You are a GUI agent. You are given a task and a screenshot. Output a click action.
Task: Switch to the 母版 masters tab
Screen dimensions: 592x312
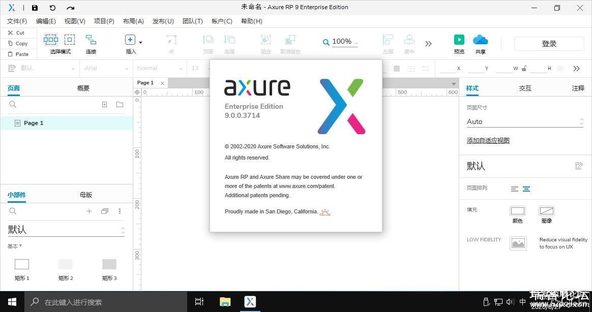[x=86, y=195]
